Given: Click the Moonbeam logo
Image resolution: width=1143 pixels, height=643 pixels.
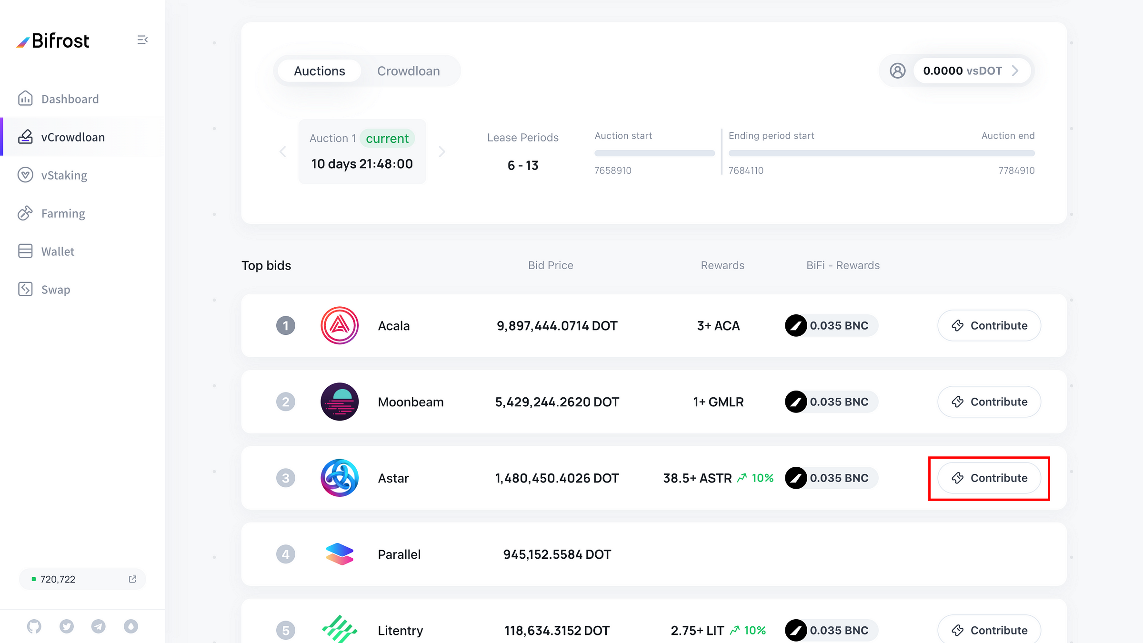Looking at the screenshot, I should pos(340,402).
